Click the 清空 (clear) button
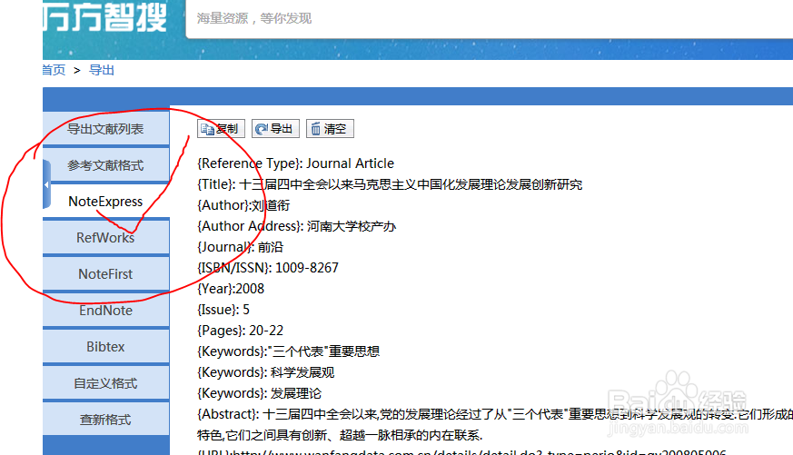The height and width of the screenshot is (455, 793). point(330,129)
